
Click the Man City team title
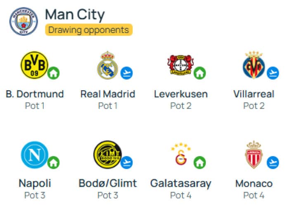tap(75, 15)
